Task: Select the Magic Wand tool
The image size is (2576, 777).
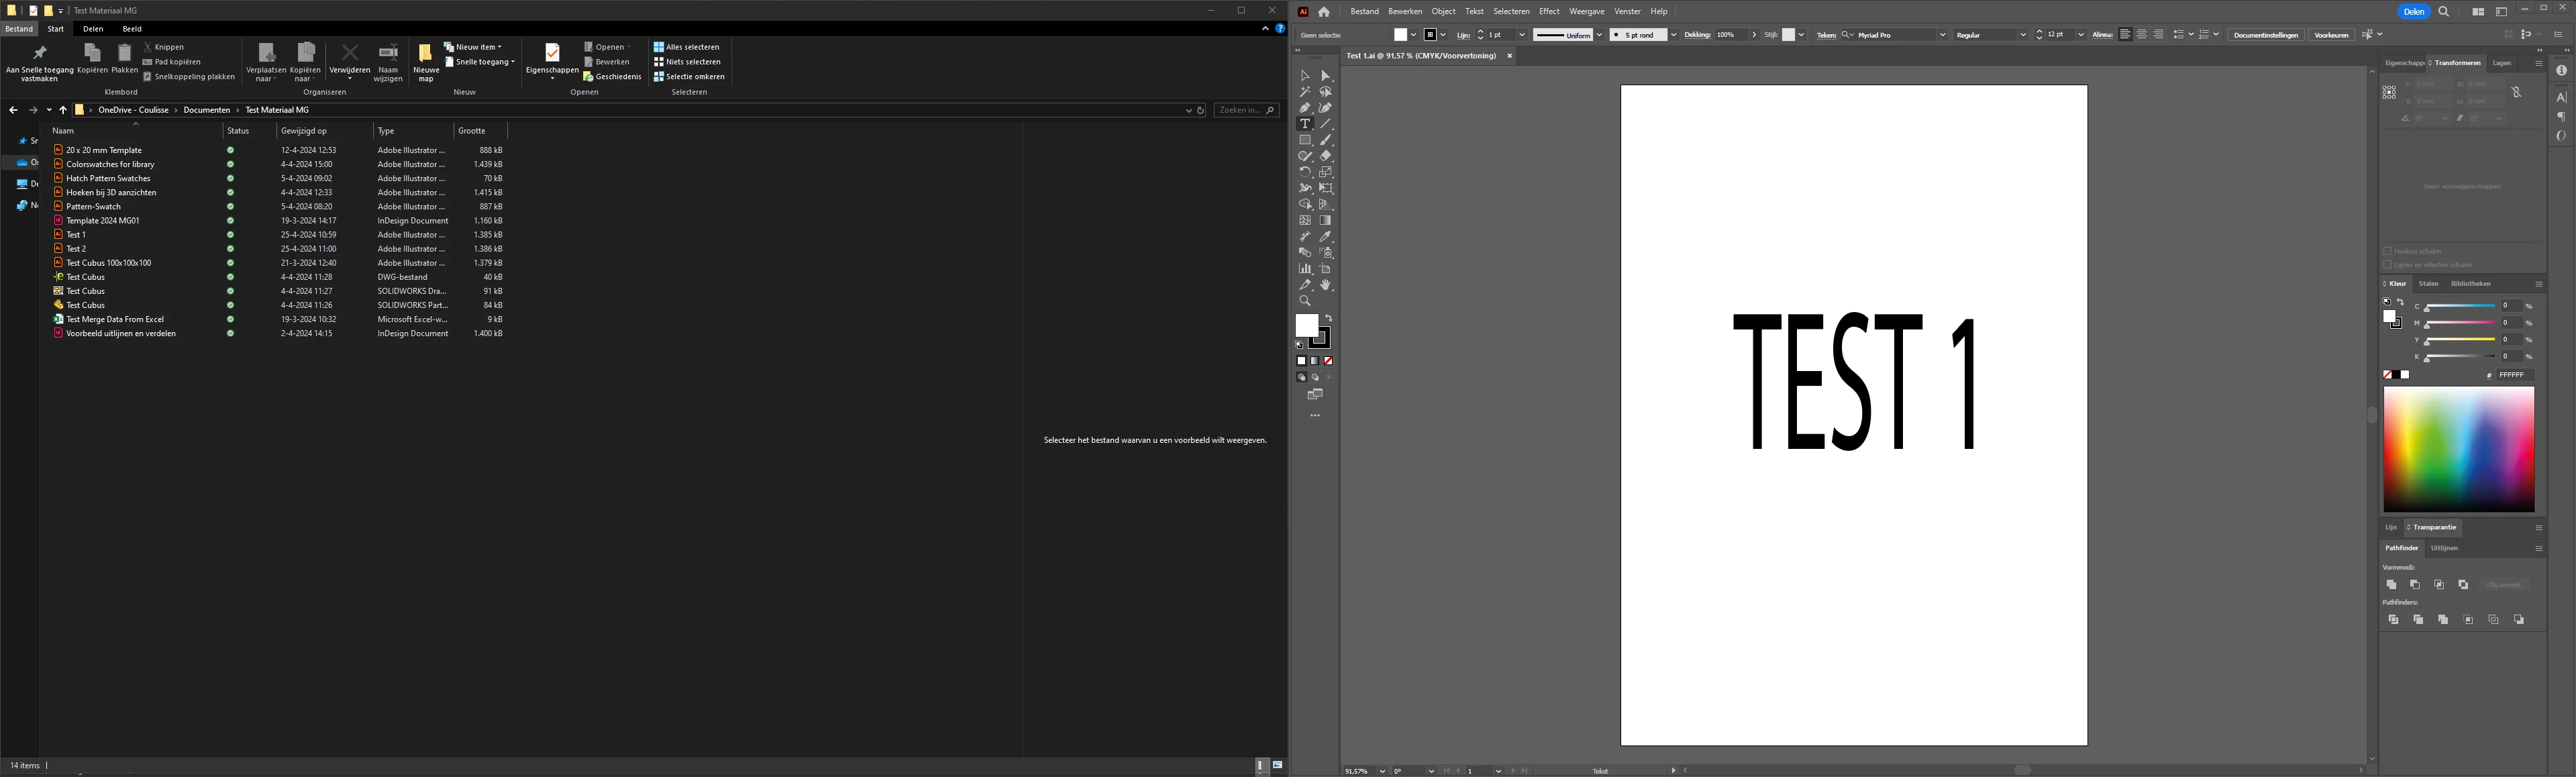Action: pyautogui.click(x=1305, y=92)
